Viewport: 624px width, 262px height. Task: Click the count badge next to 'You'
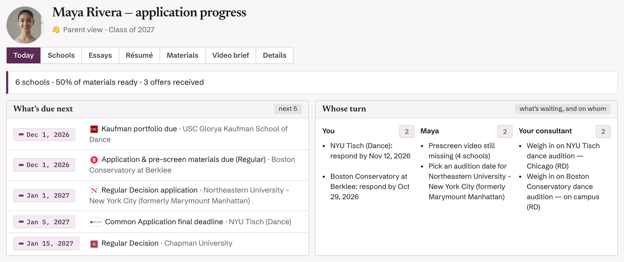click(x=407, y=132)
